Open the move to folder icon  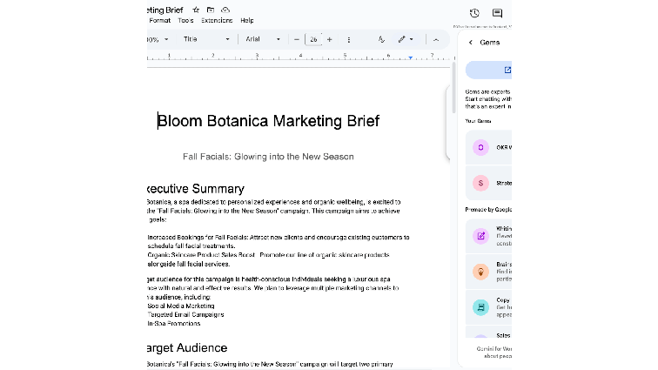coord(211,10)
